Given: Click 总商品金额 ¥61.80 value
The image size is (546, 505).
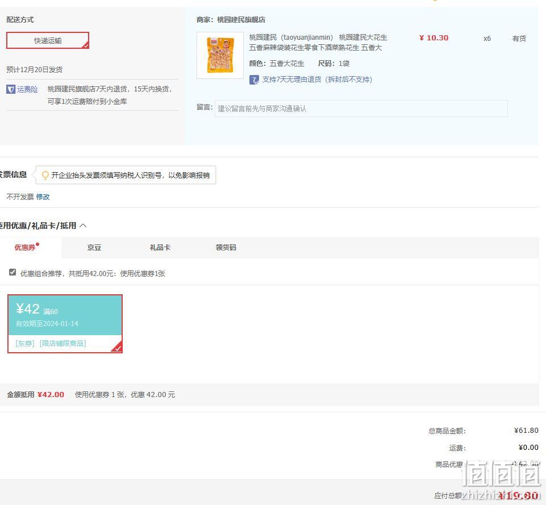Looking at the screenshot, I should (526, 431).
